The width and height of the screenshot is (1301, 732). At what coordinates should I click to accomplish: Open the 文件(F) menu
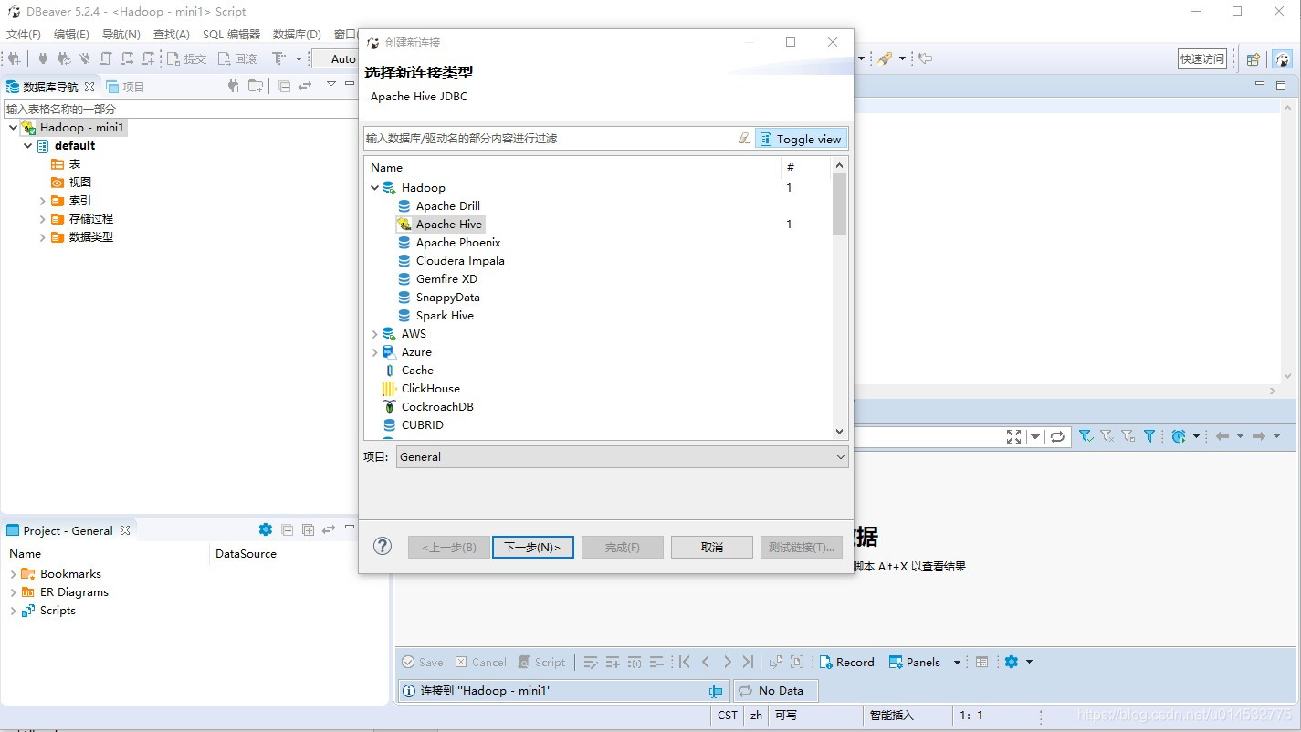click(x=24, y=34)
